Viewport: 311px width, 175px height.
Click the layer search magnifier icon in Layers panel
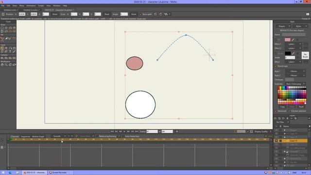pos(295,118)
